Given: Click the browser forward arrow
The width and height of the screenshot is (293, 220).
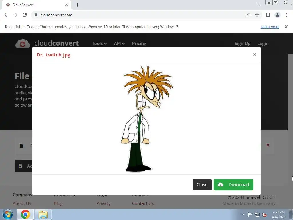Looking at the screenshot, I should coord(15,15).
